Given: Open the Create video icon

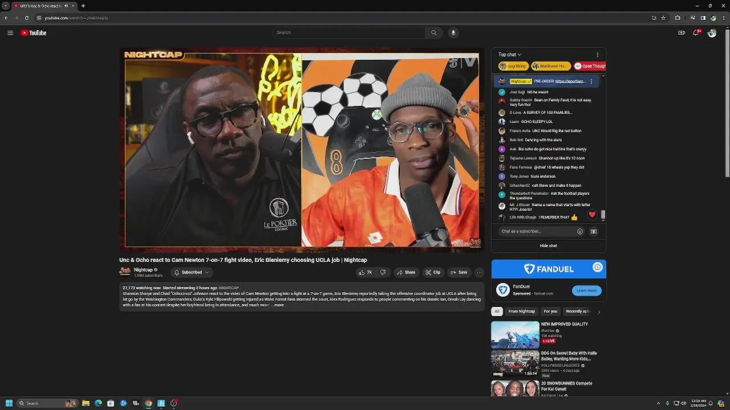Looking at the screenshot, I should point(682,32).
